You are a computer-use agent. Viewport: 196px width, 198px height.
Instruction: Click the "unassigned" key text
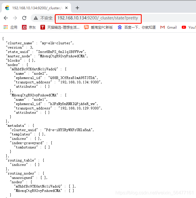(22, 178)
